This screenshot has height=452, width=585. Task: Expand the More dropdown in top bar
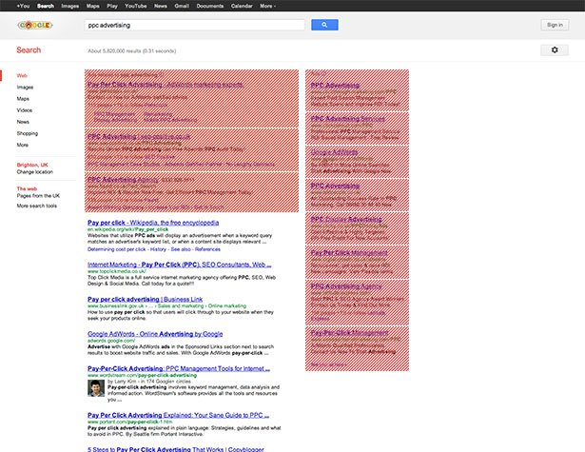(268, 6)
